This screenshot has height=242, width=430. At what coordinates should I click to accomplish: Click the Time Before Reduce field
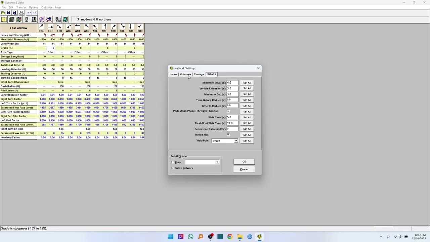pos(232,100)
